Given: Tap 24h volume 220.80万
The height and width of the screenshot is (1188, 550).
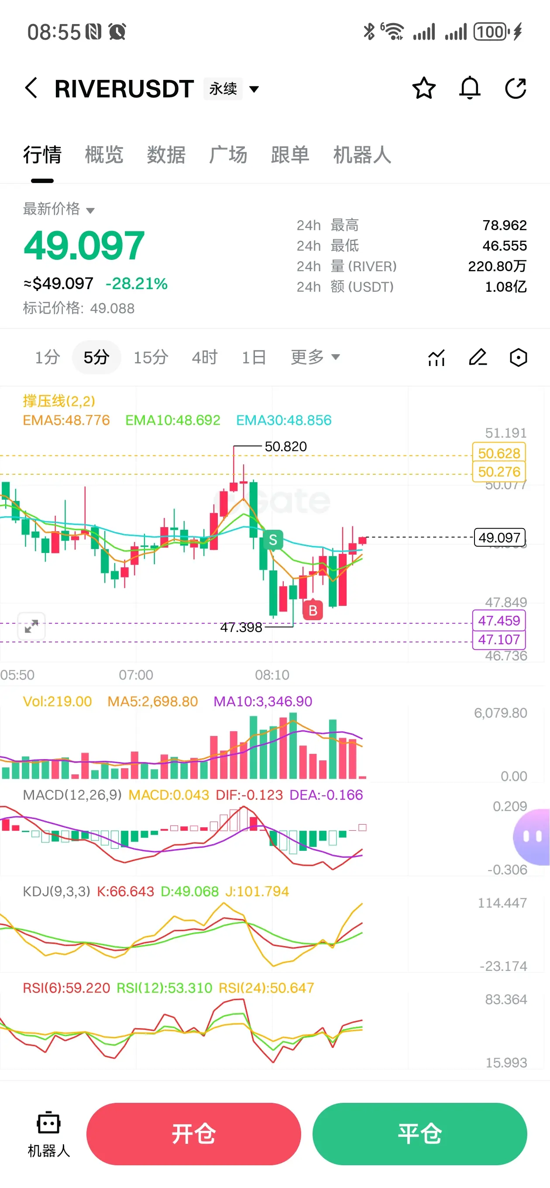Looking at the screenshot, I should point(497,266).
